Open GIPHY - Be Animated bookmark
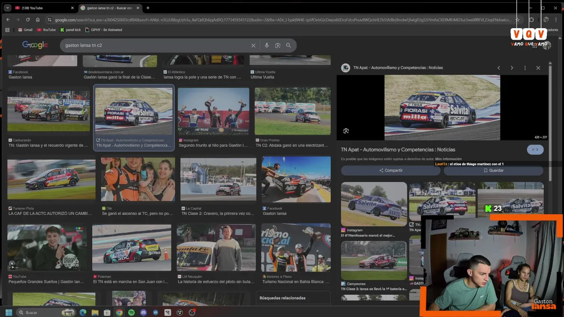The image size is (564, 317). pos(104,30)
